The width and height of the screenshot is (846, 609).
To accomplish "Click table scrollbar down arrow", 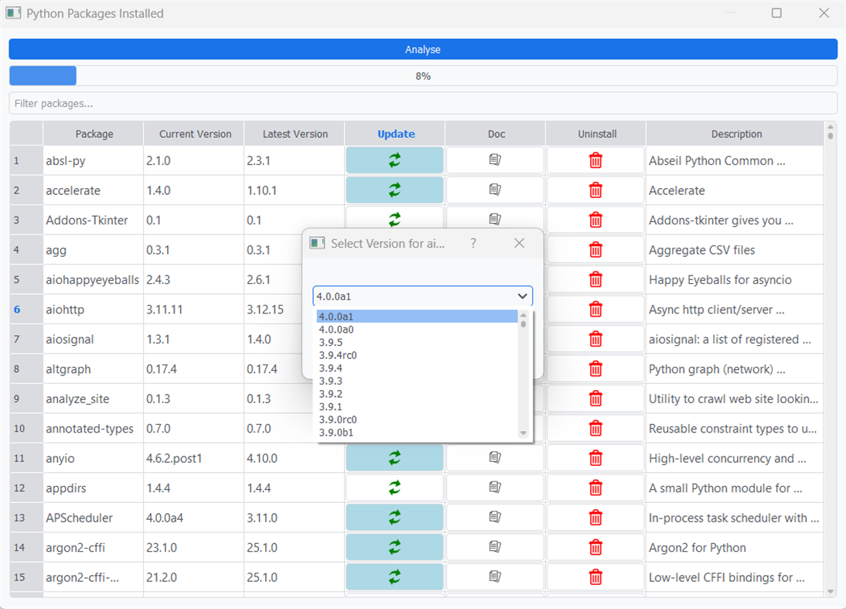I will coord(831,592).
